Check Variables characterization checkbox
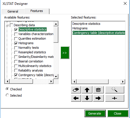Image resolution: width=130 pixels, height=118 pixels. coord(16,34)
